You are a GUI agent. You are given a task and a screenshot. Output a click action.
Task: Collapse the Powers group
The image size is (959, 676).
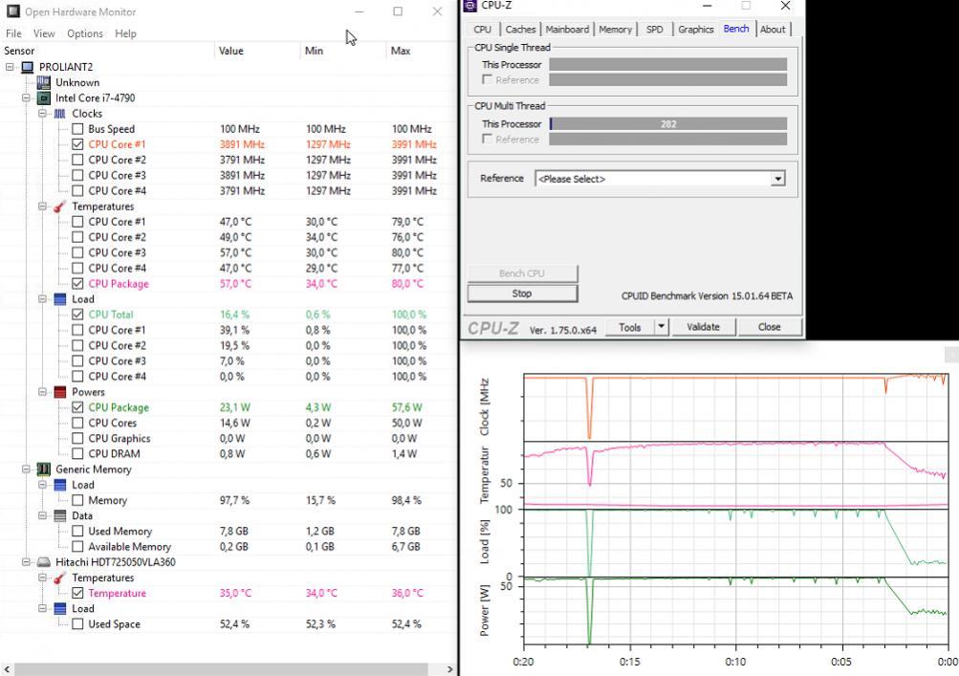(x=43, y=392)
